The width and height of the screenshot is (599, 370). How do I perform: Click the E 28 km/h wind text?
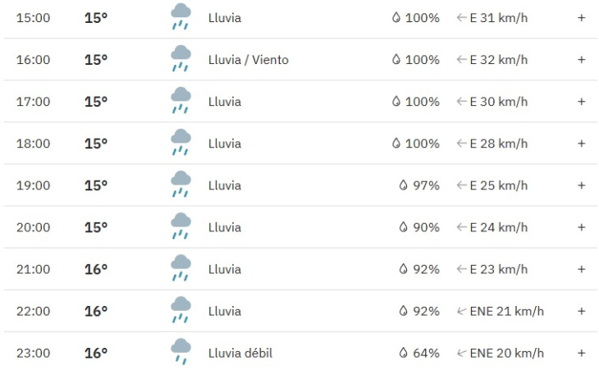click(499, 144)
